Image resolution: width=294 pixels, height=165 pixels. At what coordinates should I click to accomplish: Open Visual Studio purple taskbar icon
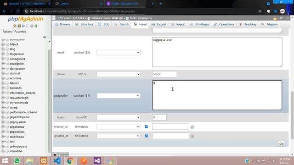coord(97,161)
